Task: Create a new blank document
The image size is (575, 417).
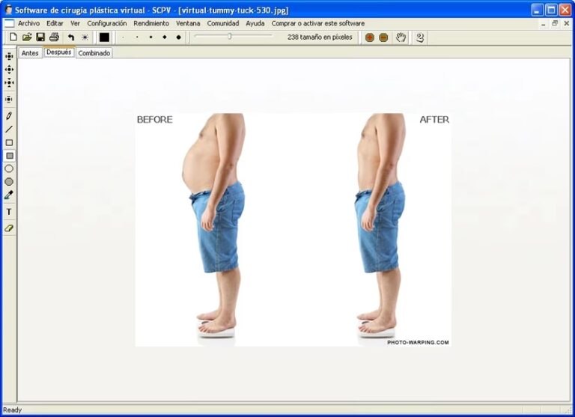Action: tap(13, 37)
